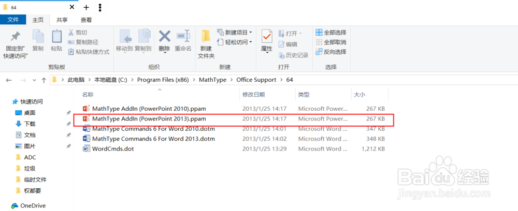Click the Copy to button
Screen dimensions: 518x211
point(143,41)
